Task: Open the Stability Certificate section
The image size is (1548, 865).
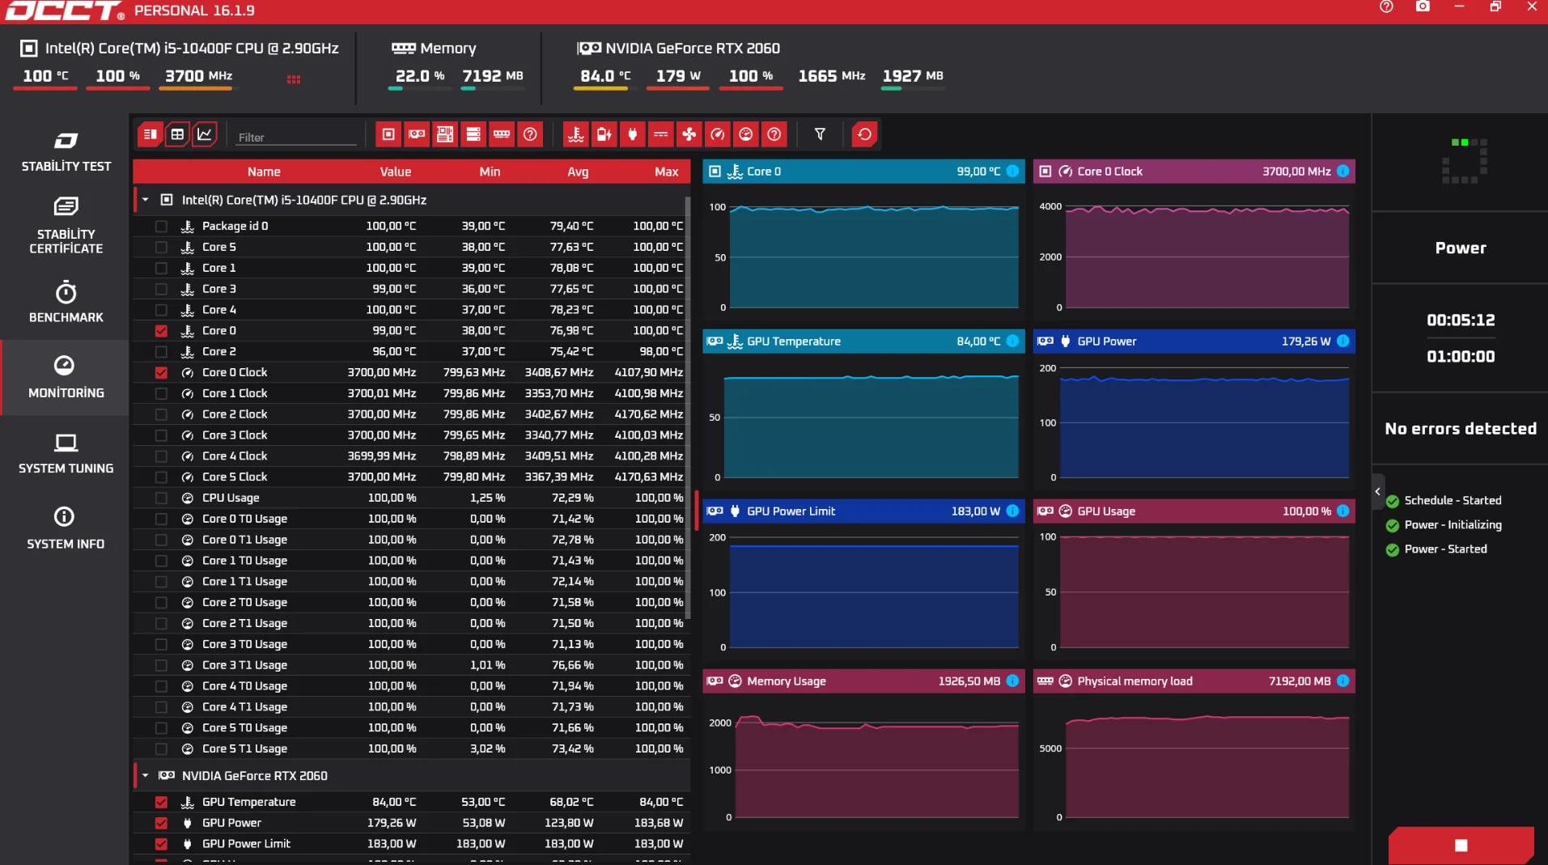Action: coord(66,226)
